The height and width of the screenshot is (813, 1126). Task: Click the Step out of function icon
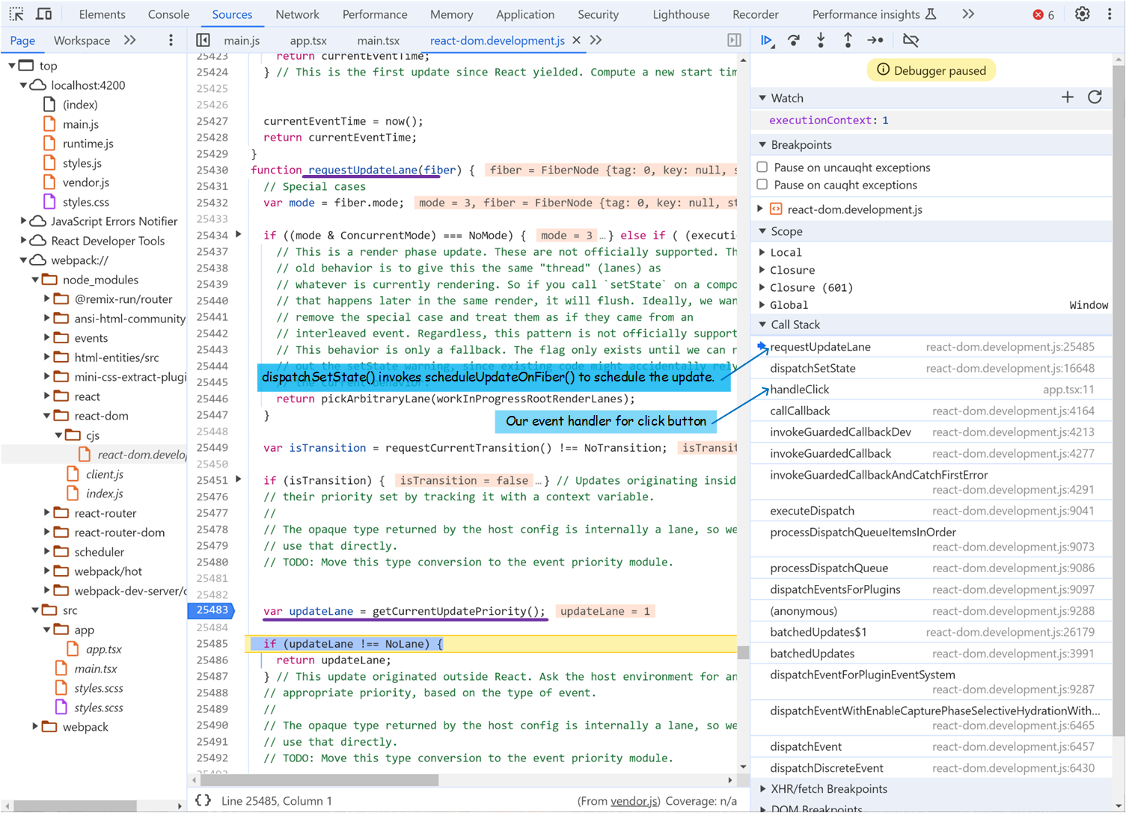coord(848,40)
